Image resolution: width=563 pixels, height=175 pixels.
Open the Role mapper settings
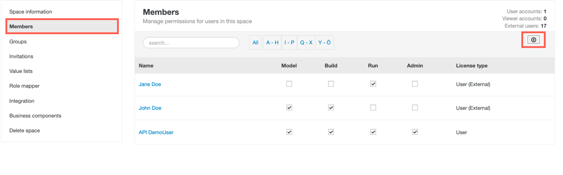point(24,86)
